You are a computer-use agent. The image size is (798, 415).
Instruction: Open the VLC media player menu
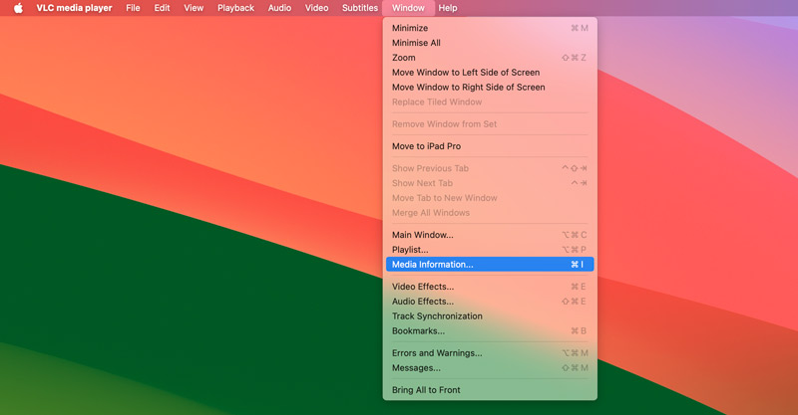click(74, 8)
